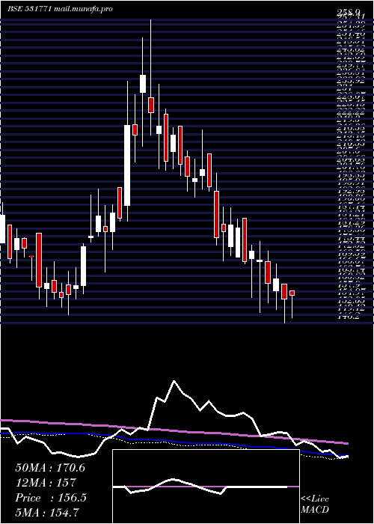Click the 146.2 bottom price axis value
Image resolution: width=374 pixels, height=524 pixels.
click(x=348, y=316)
